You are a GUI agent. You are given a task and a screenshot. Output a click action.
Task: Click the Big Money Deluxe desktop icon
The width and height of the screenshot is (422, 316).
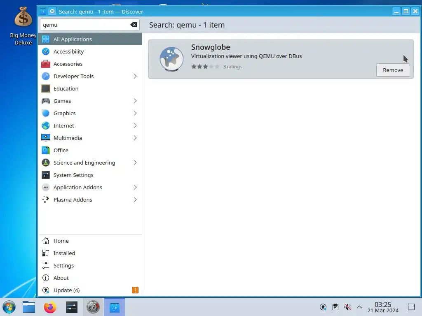click(x=23, y=26)
